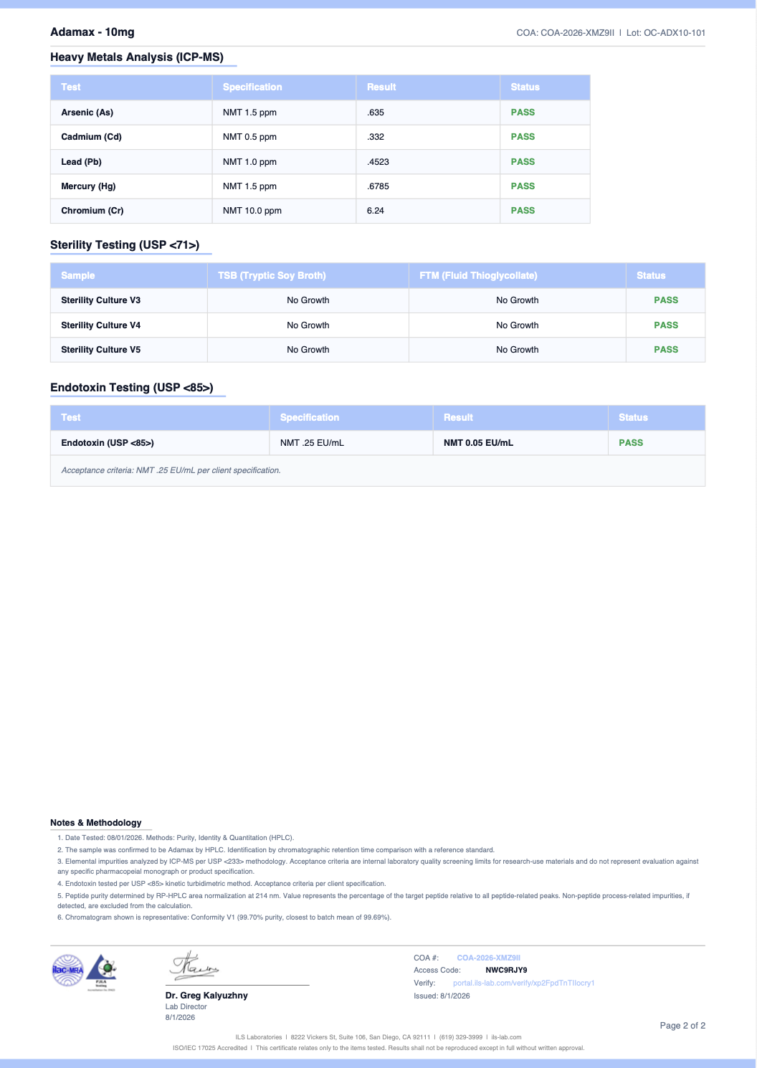The height and width of the screenshot is (1068, 757).
Task: Click the 'Endotoxin Testing (USP <85>)' heading
Action: 132,388
